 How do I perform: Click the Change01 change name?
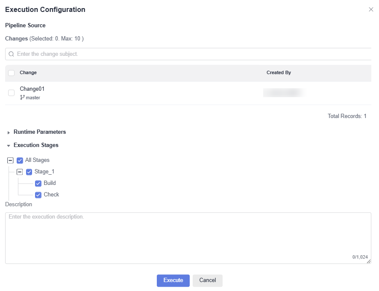(32, 89)
